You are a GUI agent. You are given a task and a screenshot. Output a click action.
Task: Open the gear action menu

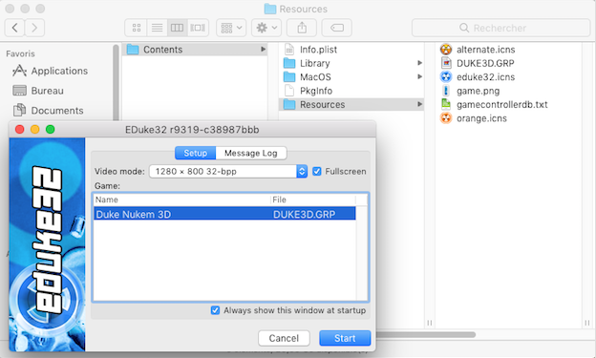[x=266, y=28]
